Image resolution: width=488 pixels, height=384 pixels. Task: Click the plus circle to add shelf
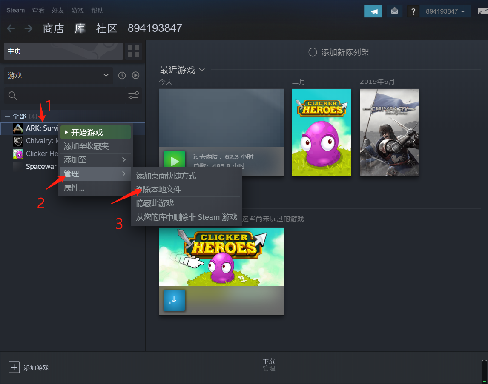(x=313, y=52)
